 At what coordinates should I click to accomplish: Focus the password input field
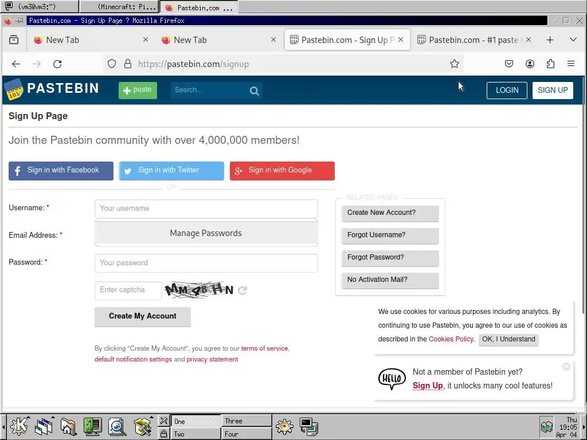pos(206,263)
